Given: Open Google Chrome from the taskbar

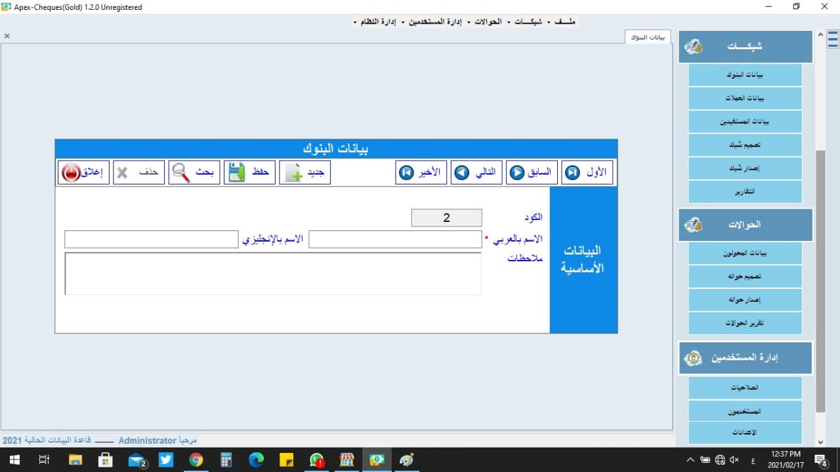Looking at the screenshot, I should (196, 460).
